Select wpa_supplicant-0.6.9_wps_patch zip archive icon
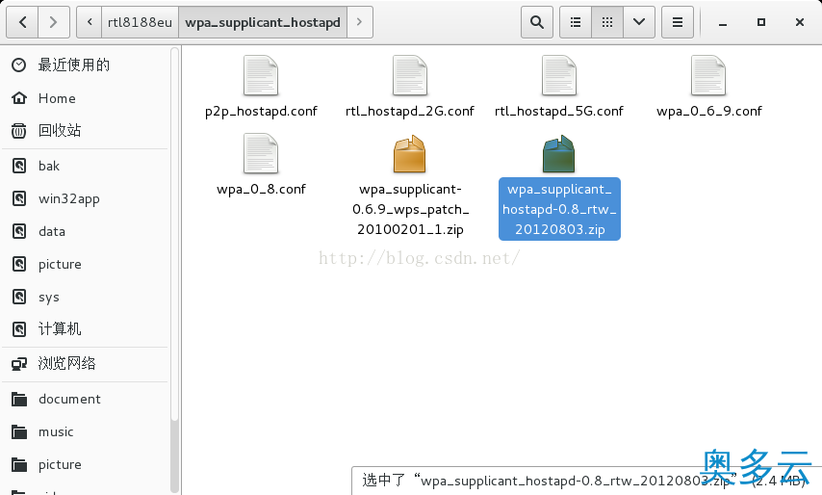The height and width of the screenshot is (495, 822). click(x=410, y=154)
